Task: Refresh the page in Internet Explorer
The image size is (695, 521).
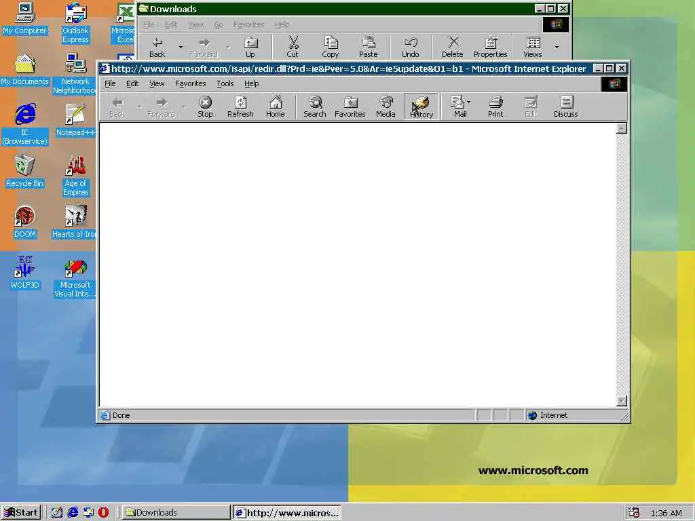Action: 240,107
